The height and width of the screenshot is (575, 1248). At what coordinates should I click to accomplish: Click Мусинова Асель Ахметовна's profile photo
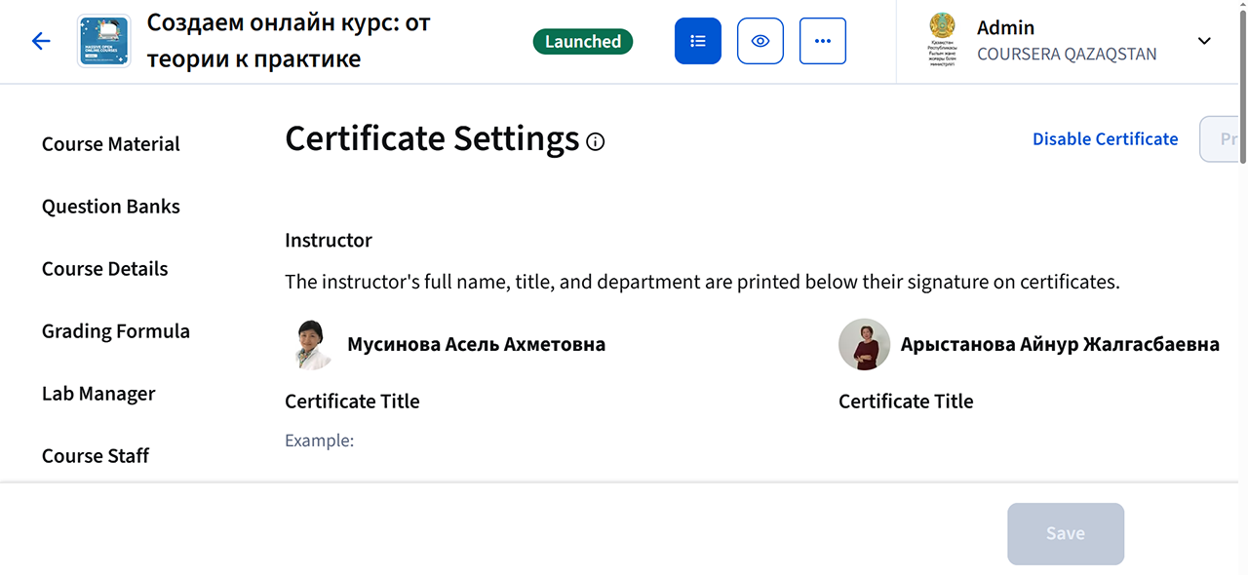[x=312, y=344]
